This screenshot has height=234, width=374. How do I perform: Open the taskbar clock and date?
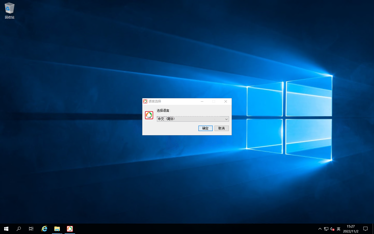click(x=351, y=229)
